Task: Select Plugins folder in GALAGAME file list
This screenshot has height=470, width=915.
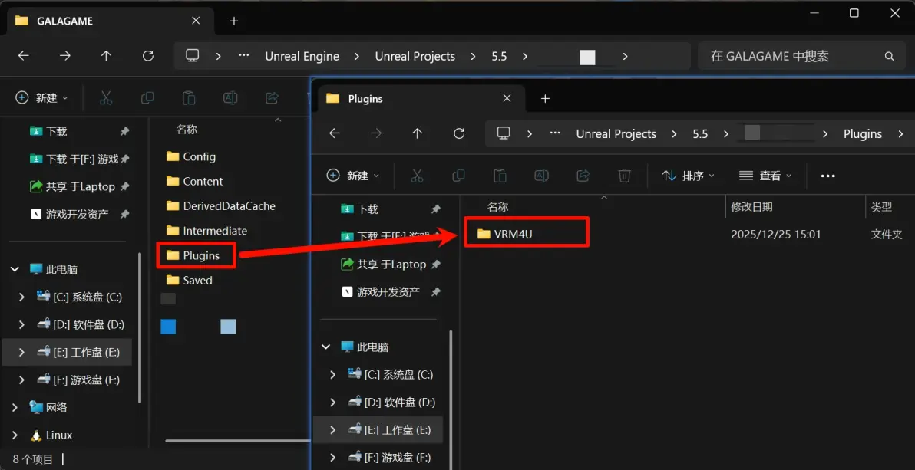Action: pos(193,255)
